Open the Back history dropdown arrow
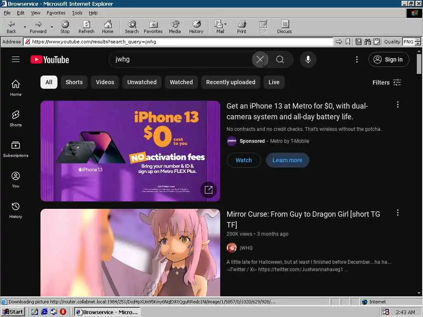Viewport: 423px width, 317px height. [x=25, y=27]
